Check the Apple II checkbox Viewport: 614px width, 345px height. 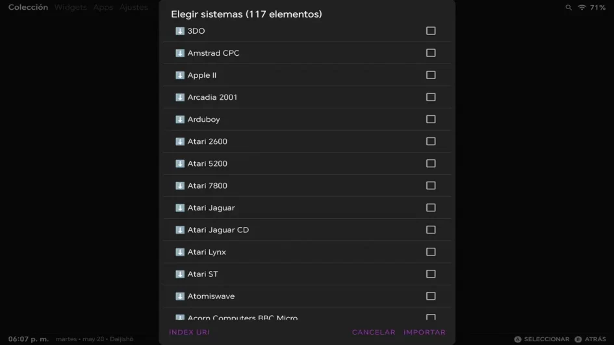pyautogui.click(x=431, y=75)
